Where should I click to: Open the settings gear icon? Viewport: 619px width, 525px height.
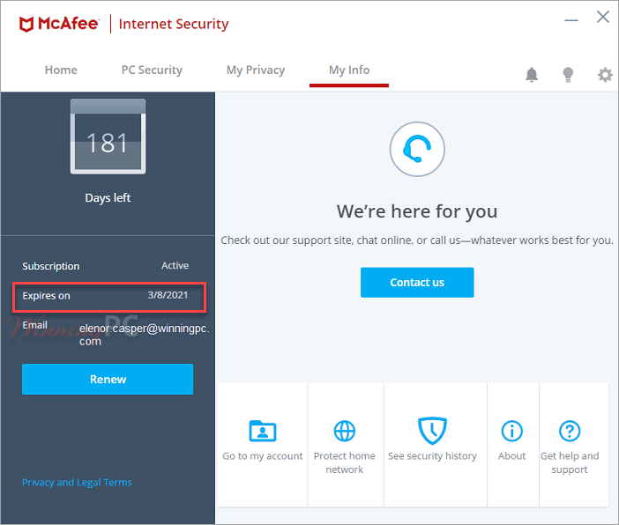(605, 74)
